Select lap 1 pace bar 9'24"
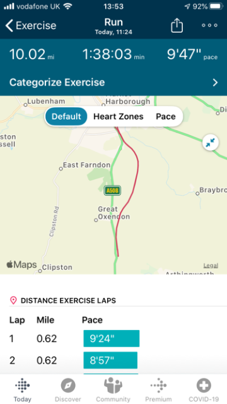The image size is (227, 404). coord(112,338)
